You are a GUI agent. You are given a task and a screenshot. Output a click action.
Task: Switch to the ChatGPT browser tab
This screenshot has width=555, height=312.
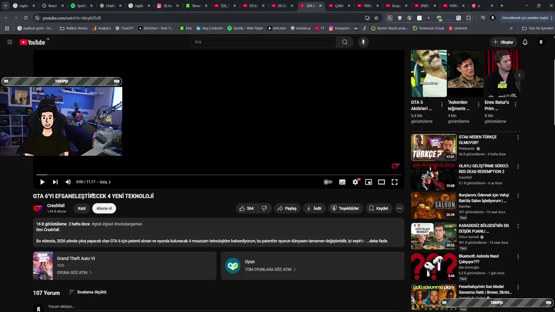pos(110,6)
